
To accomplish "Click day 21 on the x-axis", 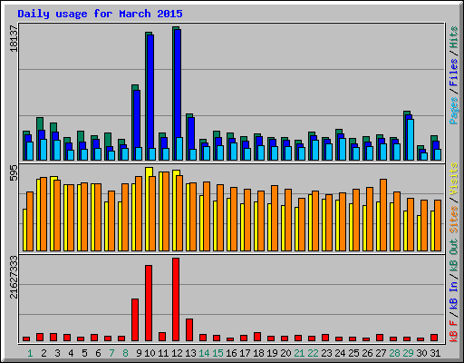I will [299, 353].
